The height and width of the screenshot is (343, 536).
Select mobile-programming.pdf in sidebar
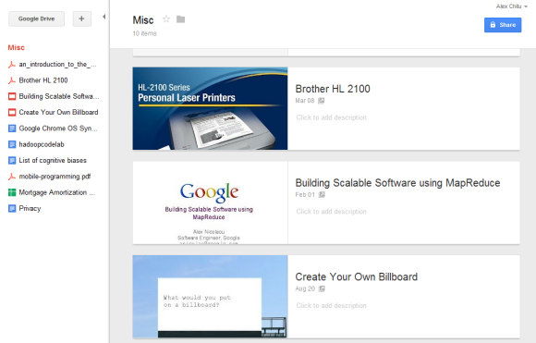point(55,177)
